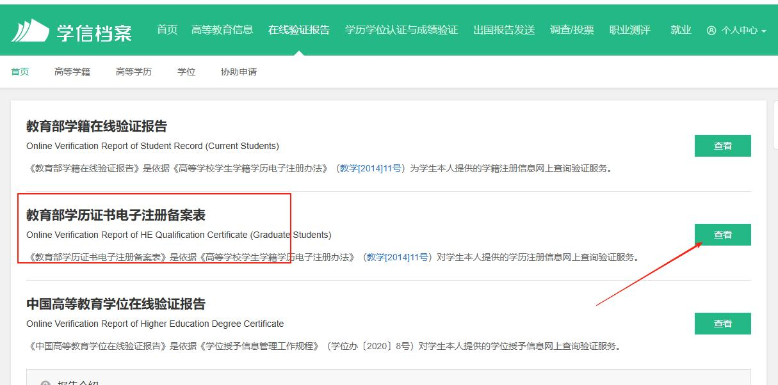This screenshot has height=385, width=778.
Task: Click the heading 中国高等教育学位在线验证报告
Action: (x=116, y=304)
